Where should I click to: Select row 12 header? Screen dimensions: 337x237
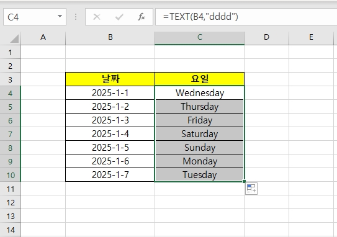click(x=11, y=202)
